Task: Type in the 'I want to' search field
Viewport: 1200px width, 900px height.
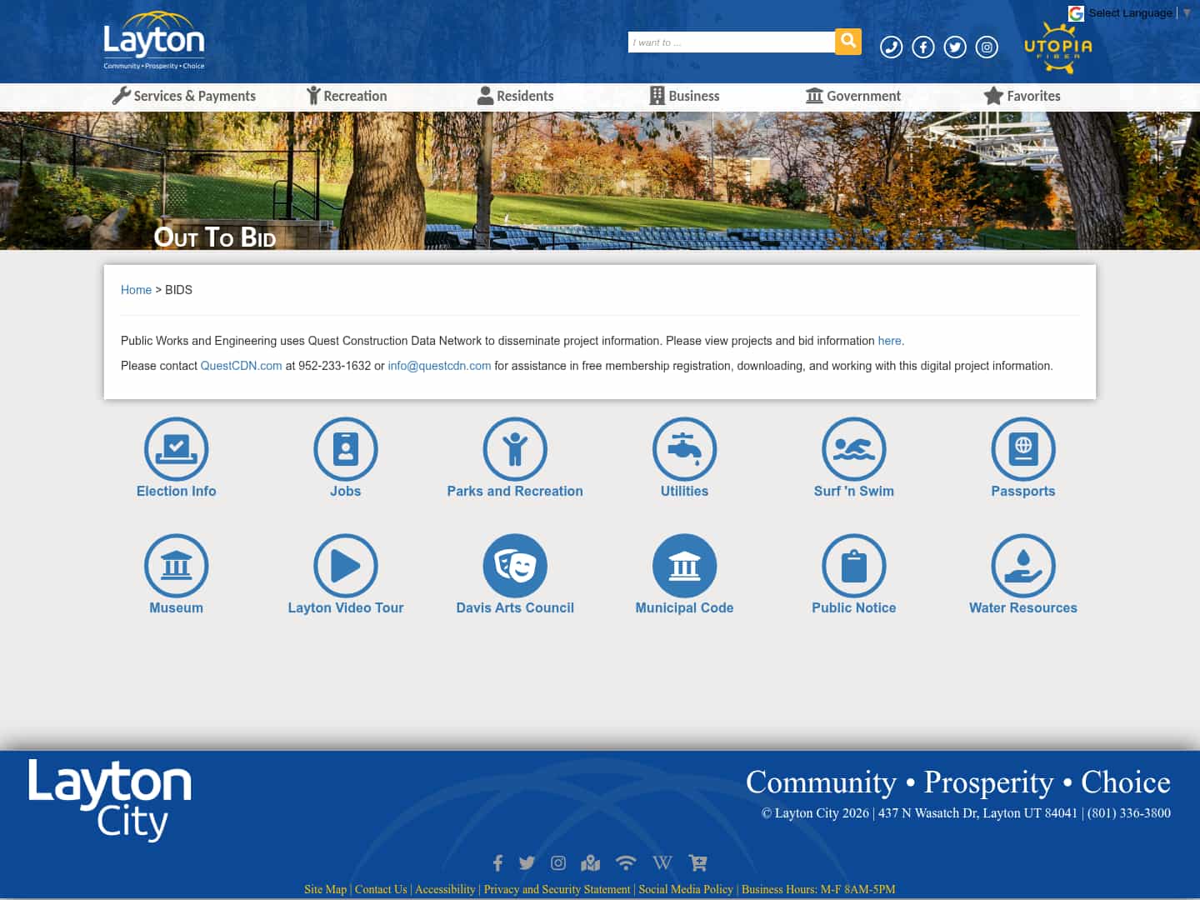Action: coord(732,42)
